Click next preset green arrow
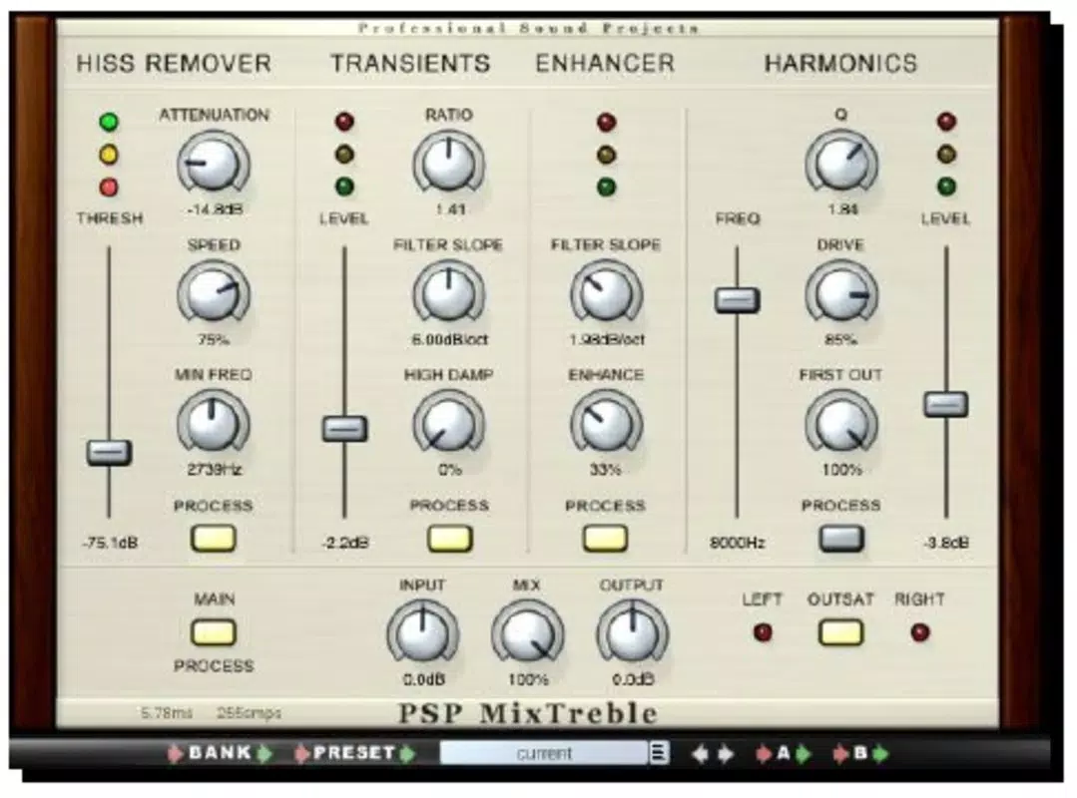This screenshot has width=1077, height=798. (407, 753)
